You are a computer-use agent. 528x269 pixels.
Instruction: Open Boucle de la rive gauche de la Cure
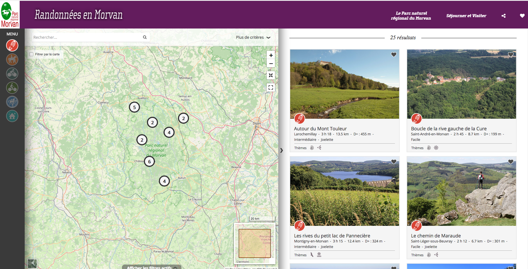coord(449,129)
